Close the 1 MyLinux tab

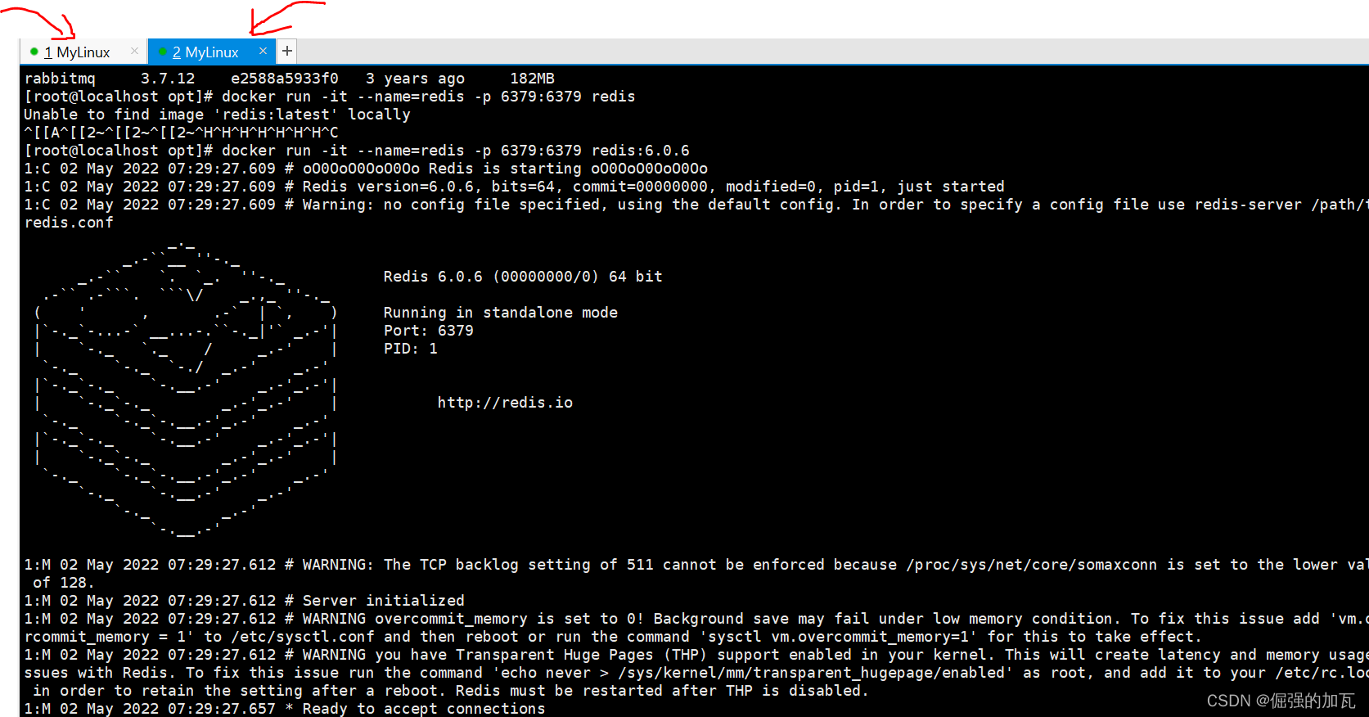(134, 51)
